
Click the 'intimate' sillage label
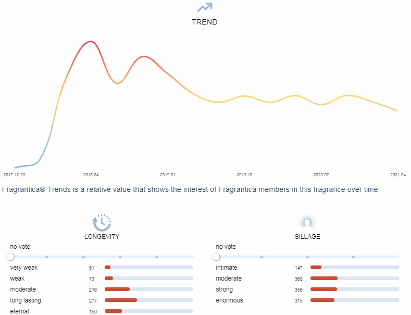coord(227,268)
